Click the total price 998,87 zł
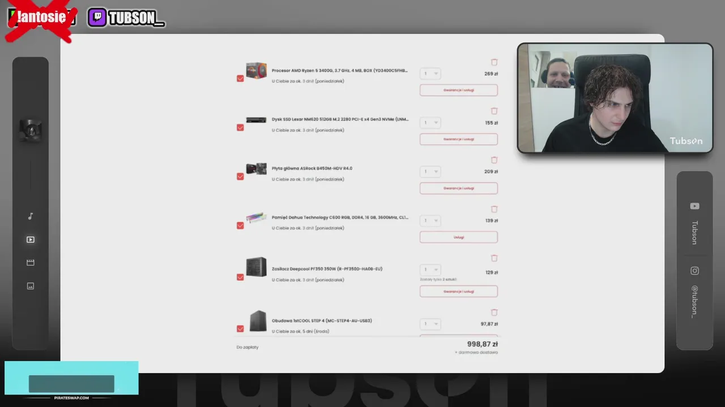Image resolution: width=725 pixels, height=407 pixels. click(483, 344)
